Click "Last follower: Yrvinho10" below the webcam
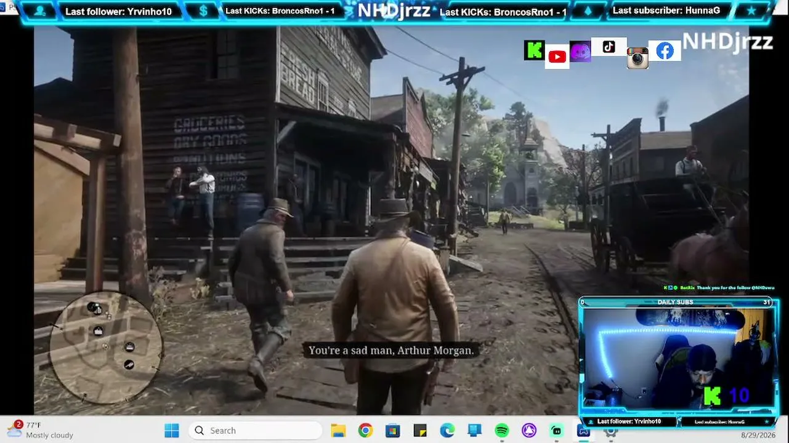Screen dimensions: 789x443 pos(629,421)
